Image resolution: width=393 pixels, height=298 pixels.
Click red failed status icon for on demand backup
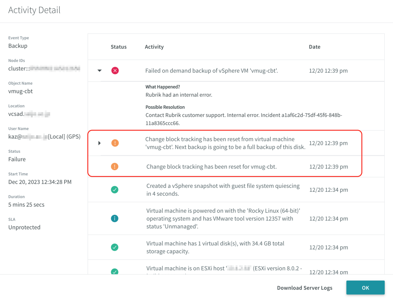click(115, 70)
